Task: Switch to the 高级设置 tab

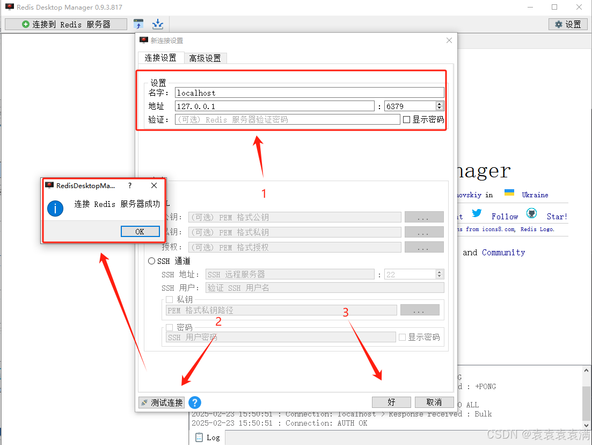Action: 206,58
